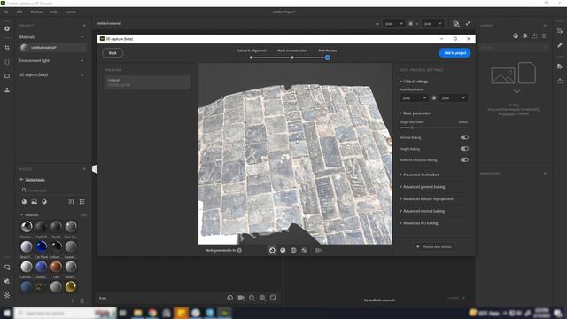Open second resolution dropdown in top toolbar
This screenshot has width=567, height=319.
433,24
